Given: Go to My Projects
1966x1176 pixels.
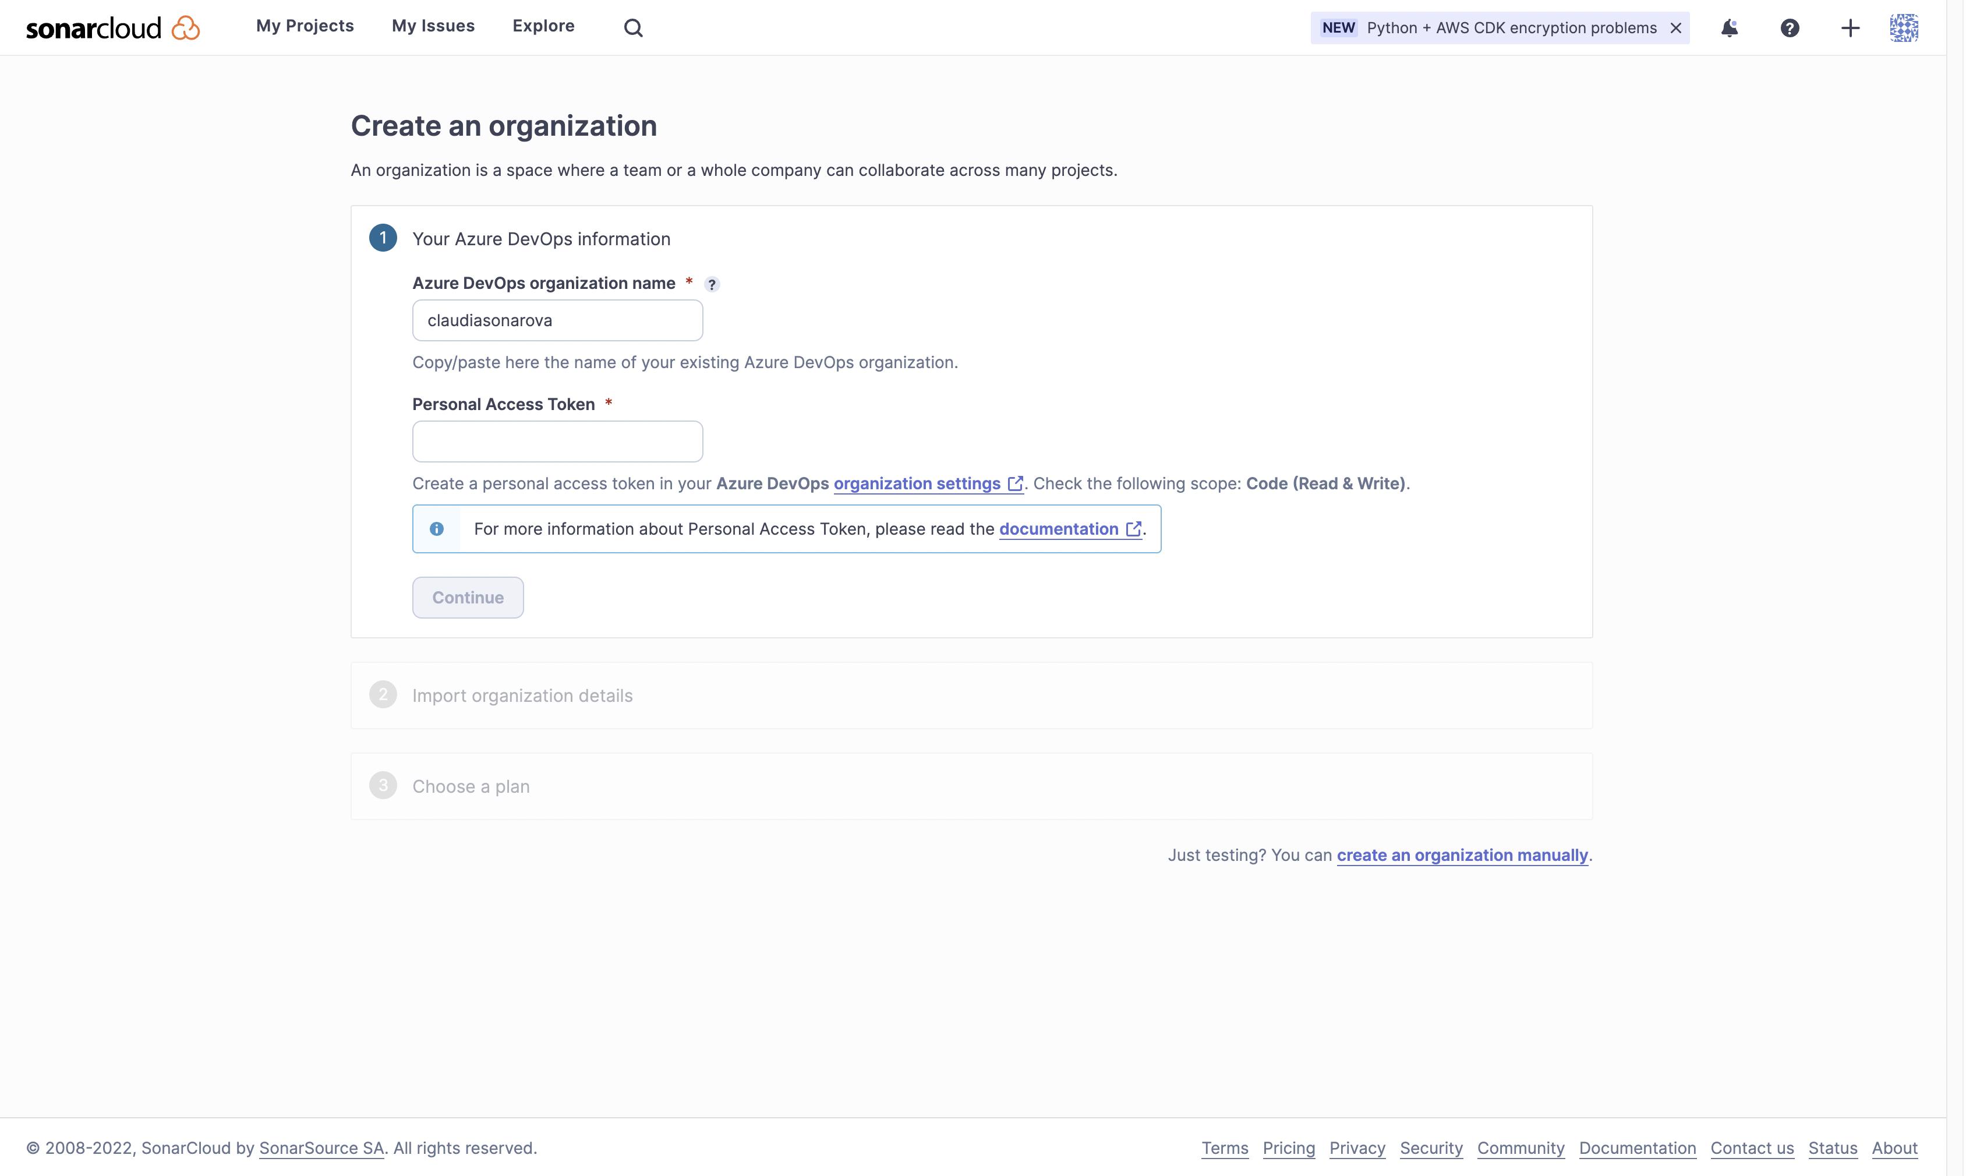Looking at the screenshot, I should 305,26.
